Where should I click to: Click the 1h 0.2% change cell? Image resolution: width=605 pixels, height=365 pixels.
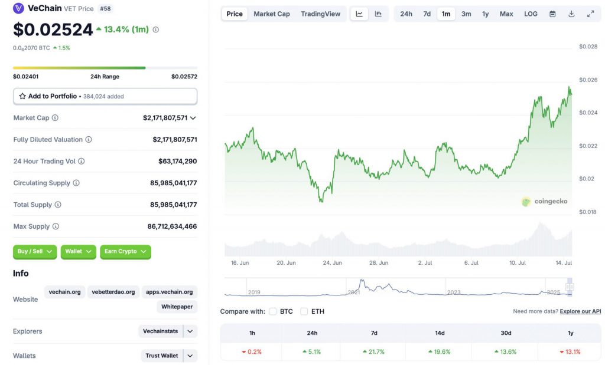(252, 351)
